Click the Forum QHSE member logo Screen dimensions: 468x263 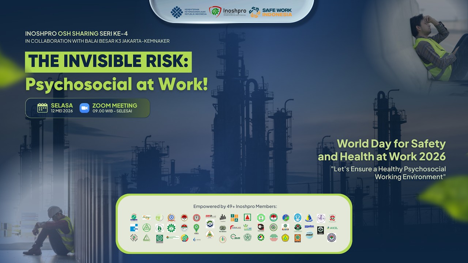click(235, 227)
